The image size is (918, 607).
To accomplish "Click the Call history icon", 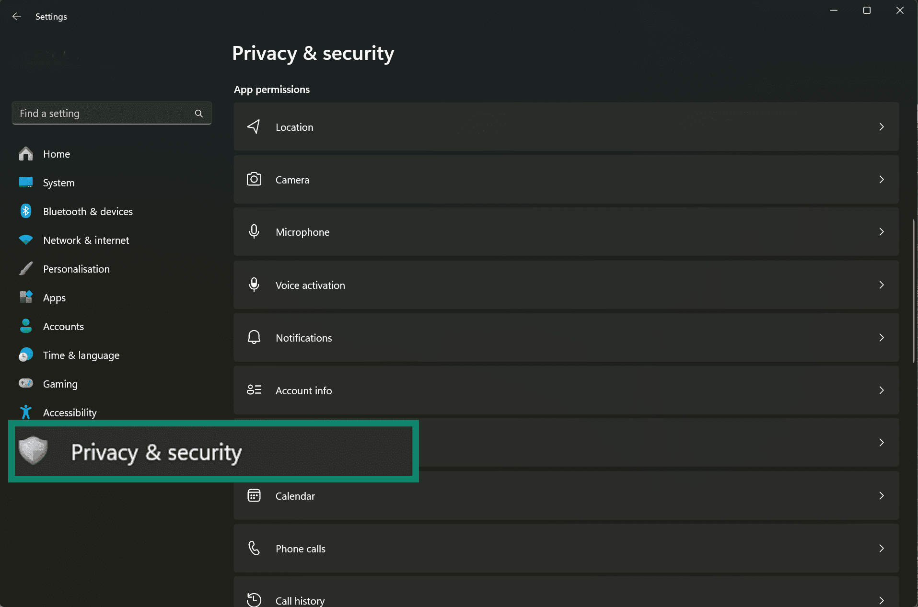I will (x=254, y=599).
